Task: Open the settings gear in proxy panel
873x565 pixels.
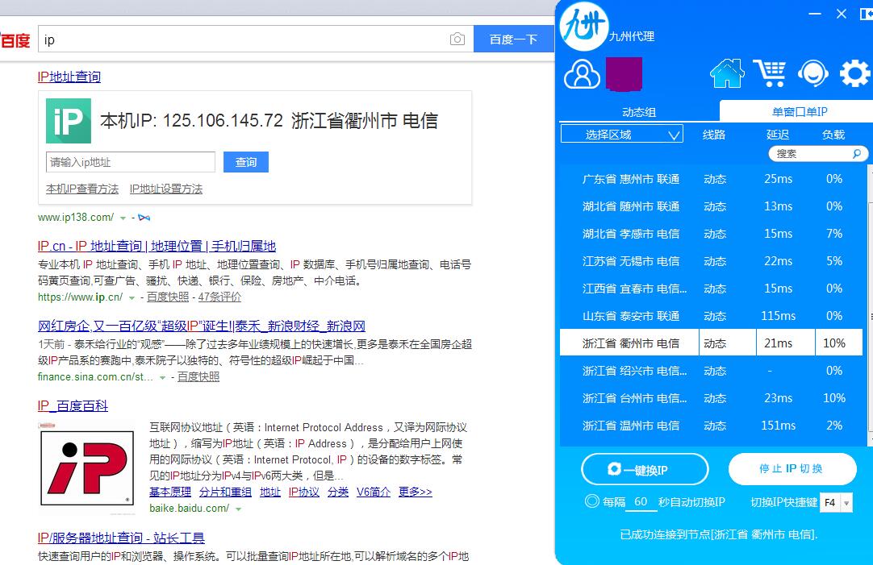Action: pyautogui.click(x=854, y=73)
